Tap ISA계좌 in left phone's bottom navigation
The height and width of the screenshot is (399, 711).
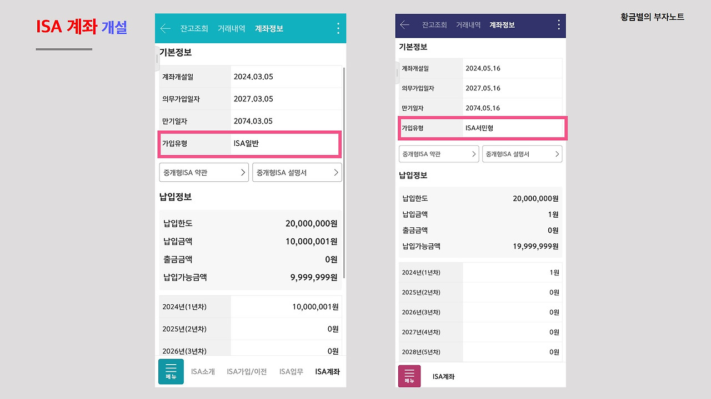click(x=327, y=371)
